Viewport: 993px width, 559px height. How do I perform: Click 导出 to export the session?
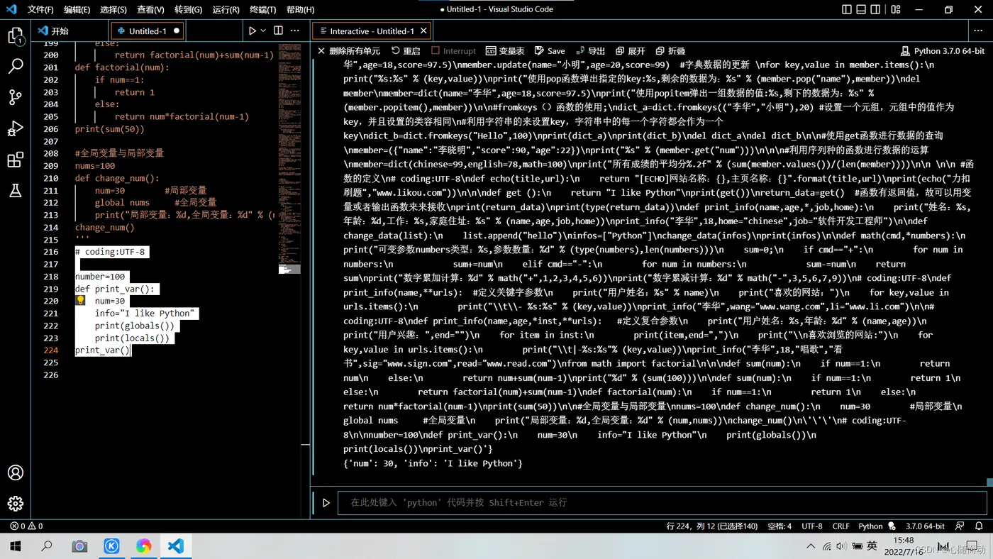click(x=590, y=51)
